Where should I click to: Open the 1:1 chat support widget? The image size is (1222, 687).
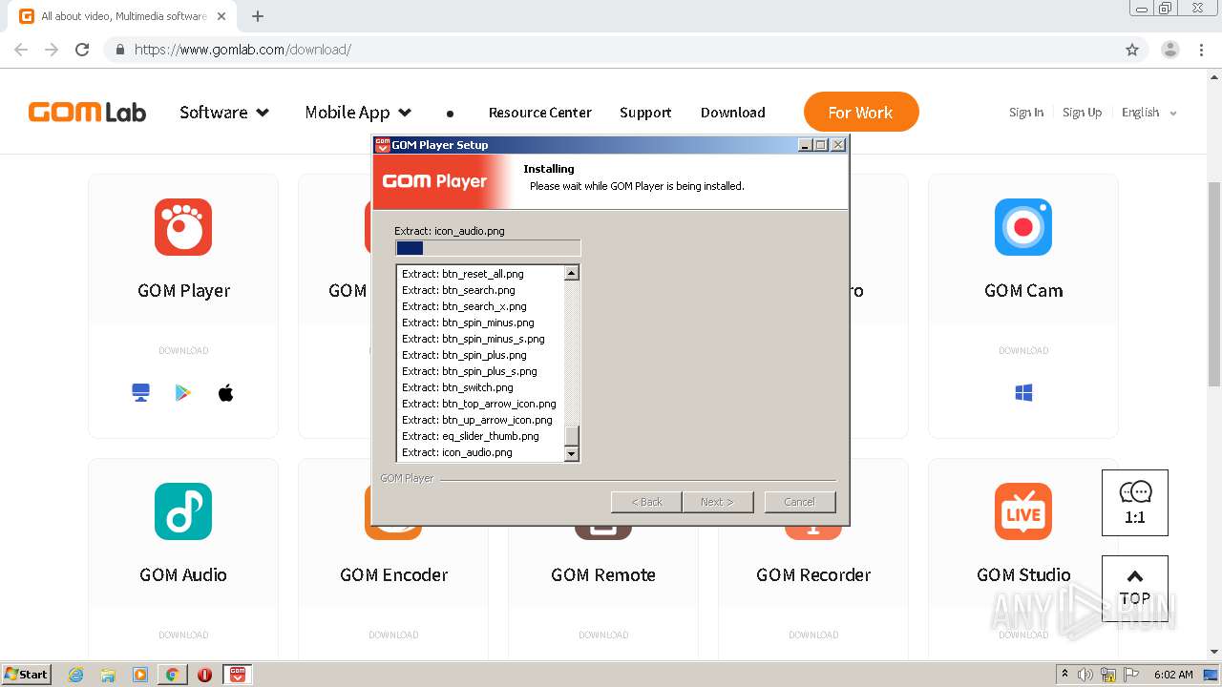[x=1135, y=503]
